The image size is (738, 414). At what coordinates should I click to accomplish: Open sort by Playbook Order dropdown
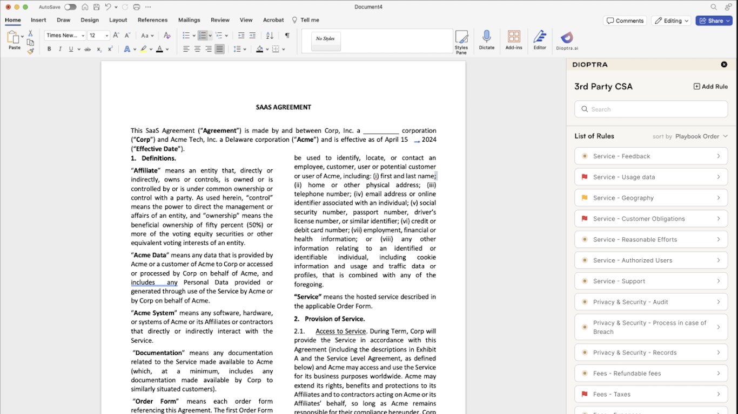701,136
